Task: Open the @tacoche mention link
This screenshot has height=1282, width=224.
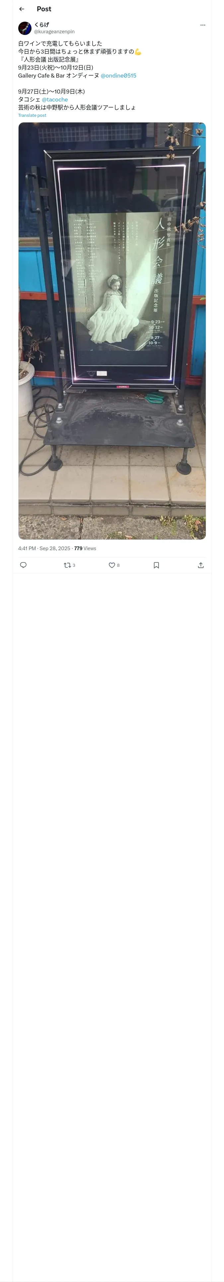Action: point(55,100)
